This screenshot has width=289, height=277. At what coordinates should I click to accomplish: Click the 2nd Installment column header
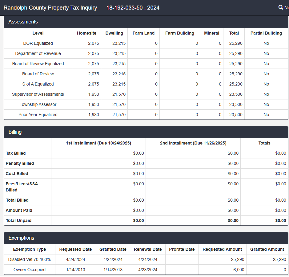pyautogui.click(x=193, y=143)
